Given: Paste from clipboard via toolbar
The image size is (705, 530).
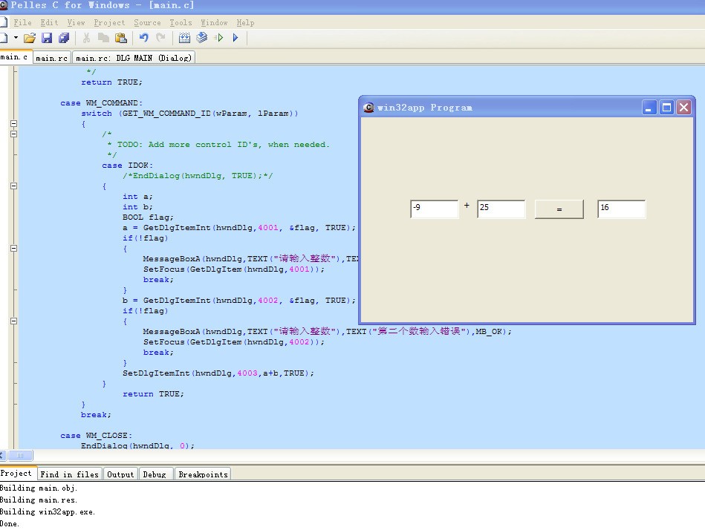Looking at the screenshot, I should click(120, 38).
